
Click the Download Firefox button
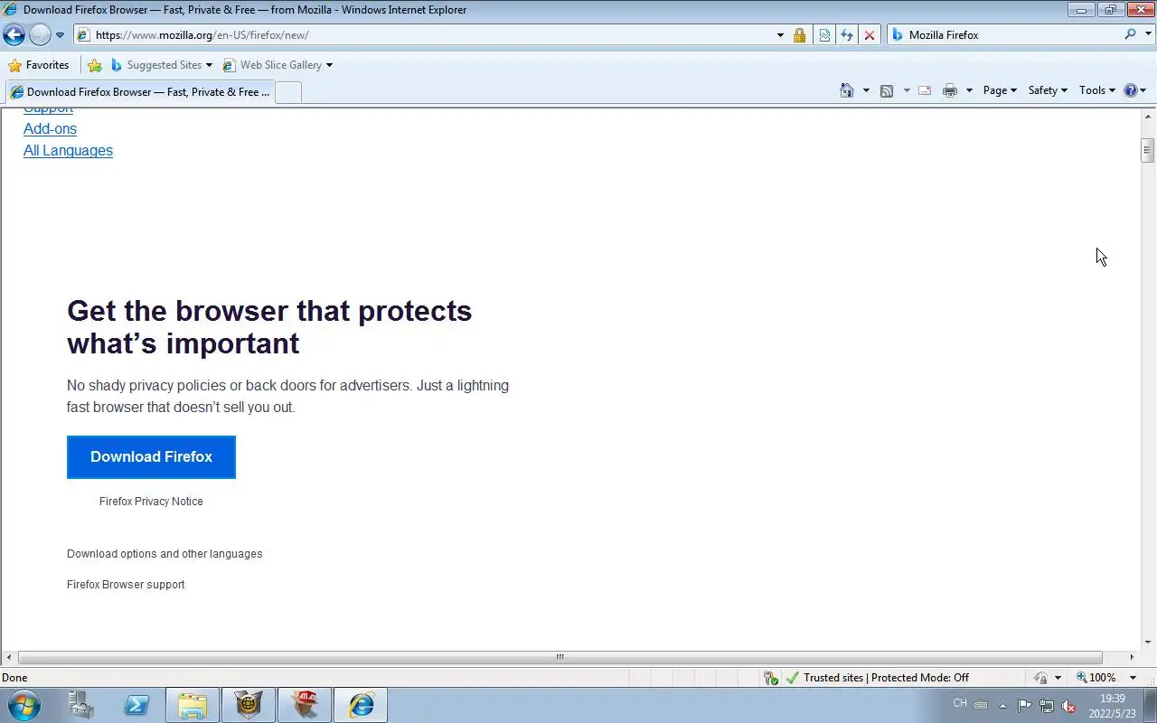(x=151, y=457)
